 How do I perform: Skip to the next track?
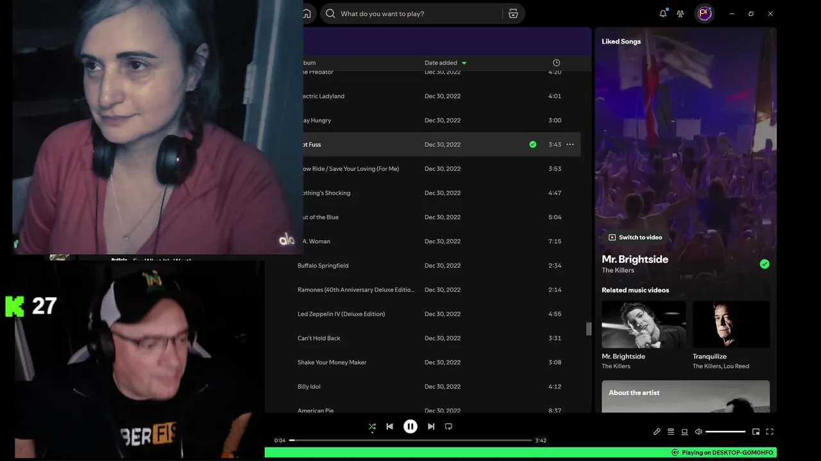coord(431,426)
